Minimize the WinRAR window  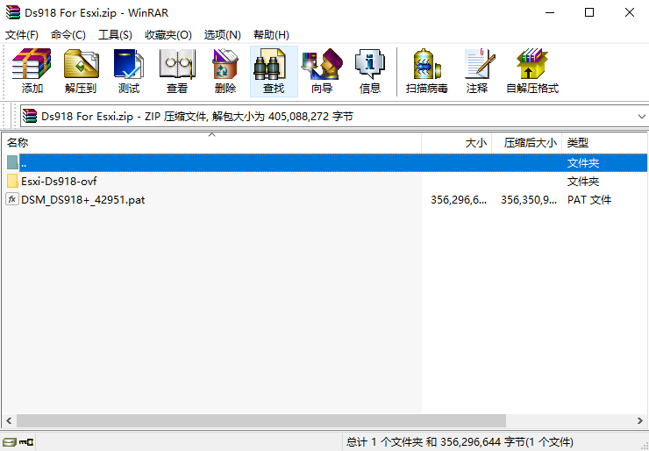point(550,12)
